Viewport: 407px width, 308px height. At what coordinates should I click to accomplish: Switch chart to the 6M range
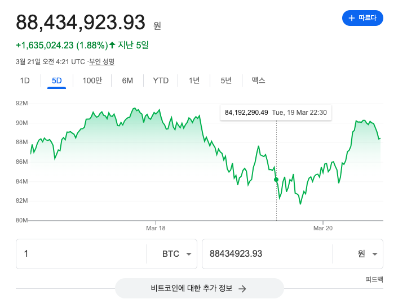127,81
